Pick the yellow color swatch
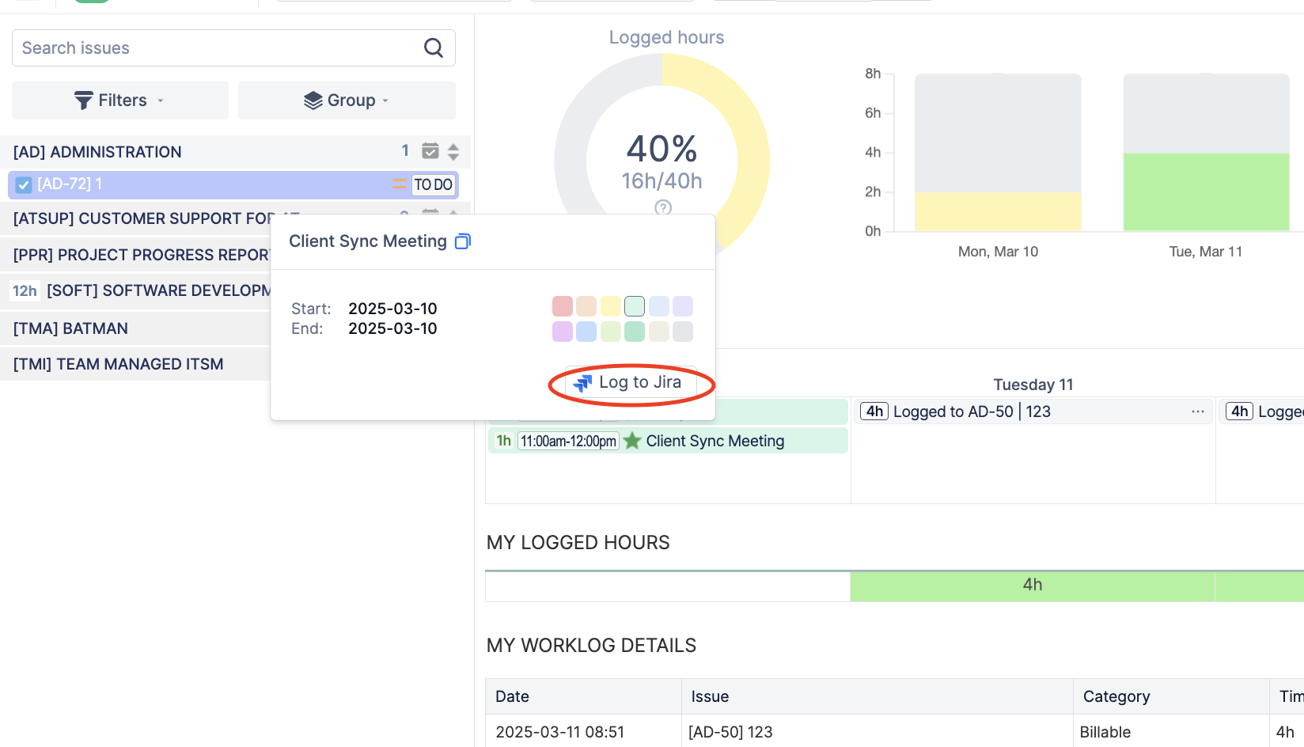This screenshot has width=1304, height=747. point(610,306)
